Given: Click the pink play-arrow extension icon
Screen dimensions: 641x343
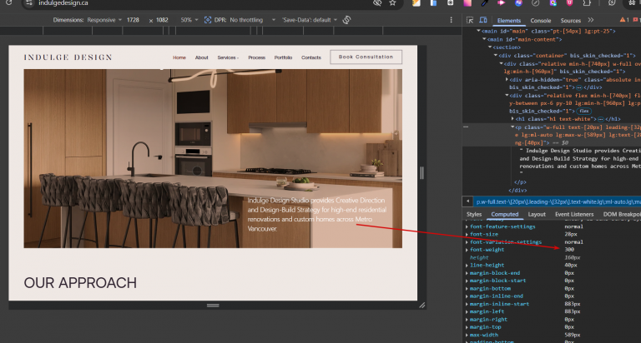Looking at the screenshot, I should [501, 2].
